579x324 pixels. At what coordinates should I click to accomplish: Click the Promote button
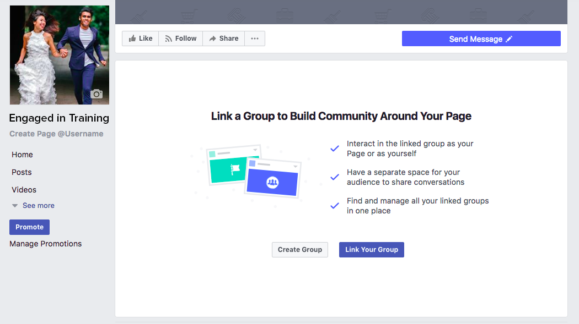tap(29, 227)
